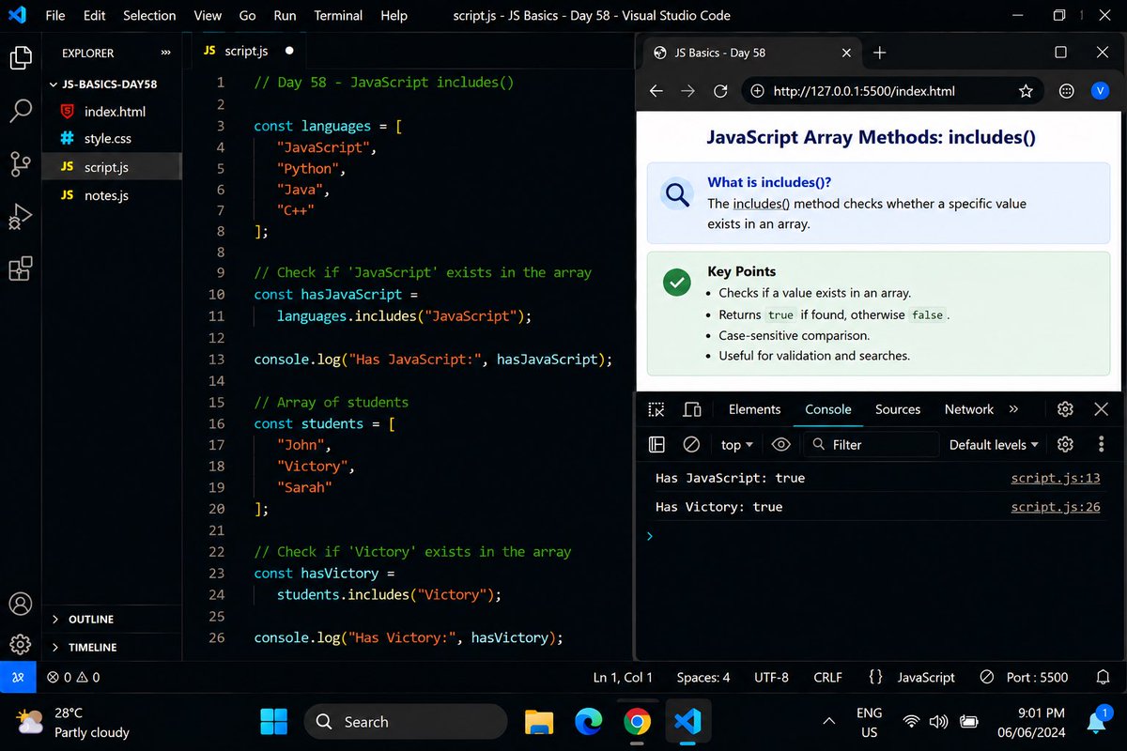Image resolution: width=1127 pixels, height=751 pixels.
Task: Switch to the Sources tab in DevTools
Action: (898, 409)
